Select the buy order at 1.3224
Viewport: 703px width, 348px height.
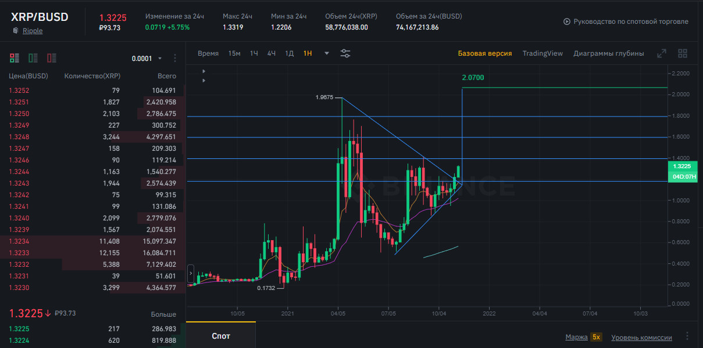(x=92, y=340)
